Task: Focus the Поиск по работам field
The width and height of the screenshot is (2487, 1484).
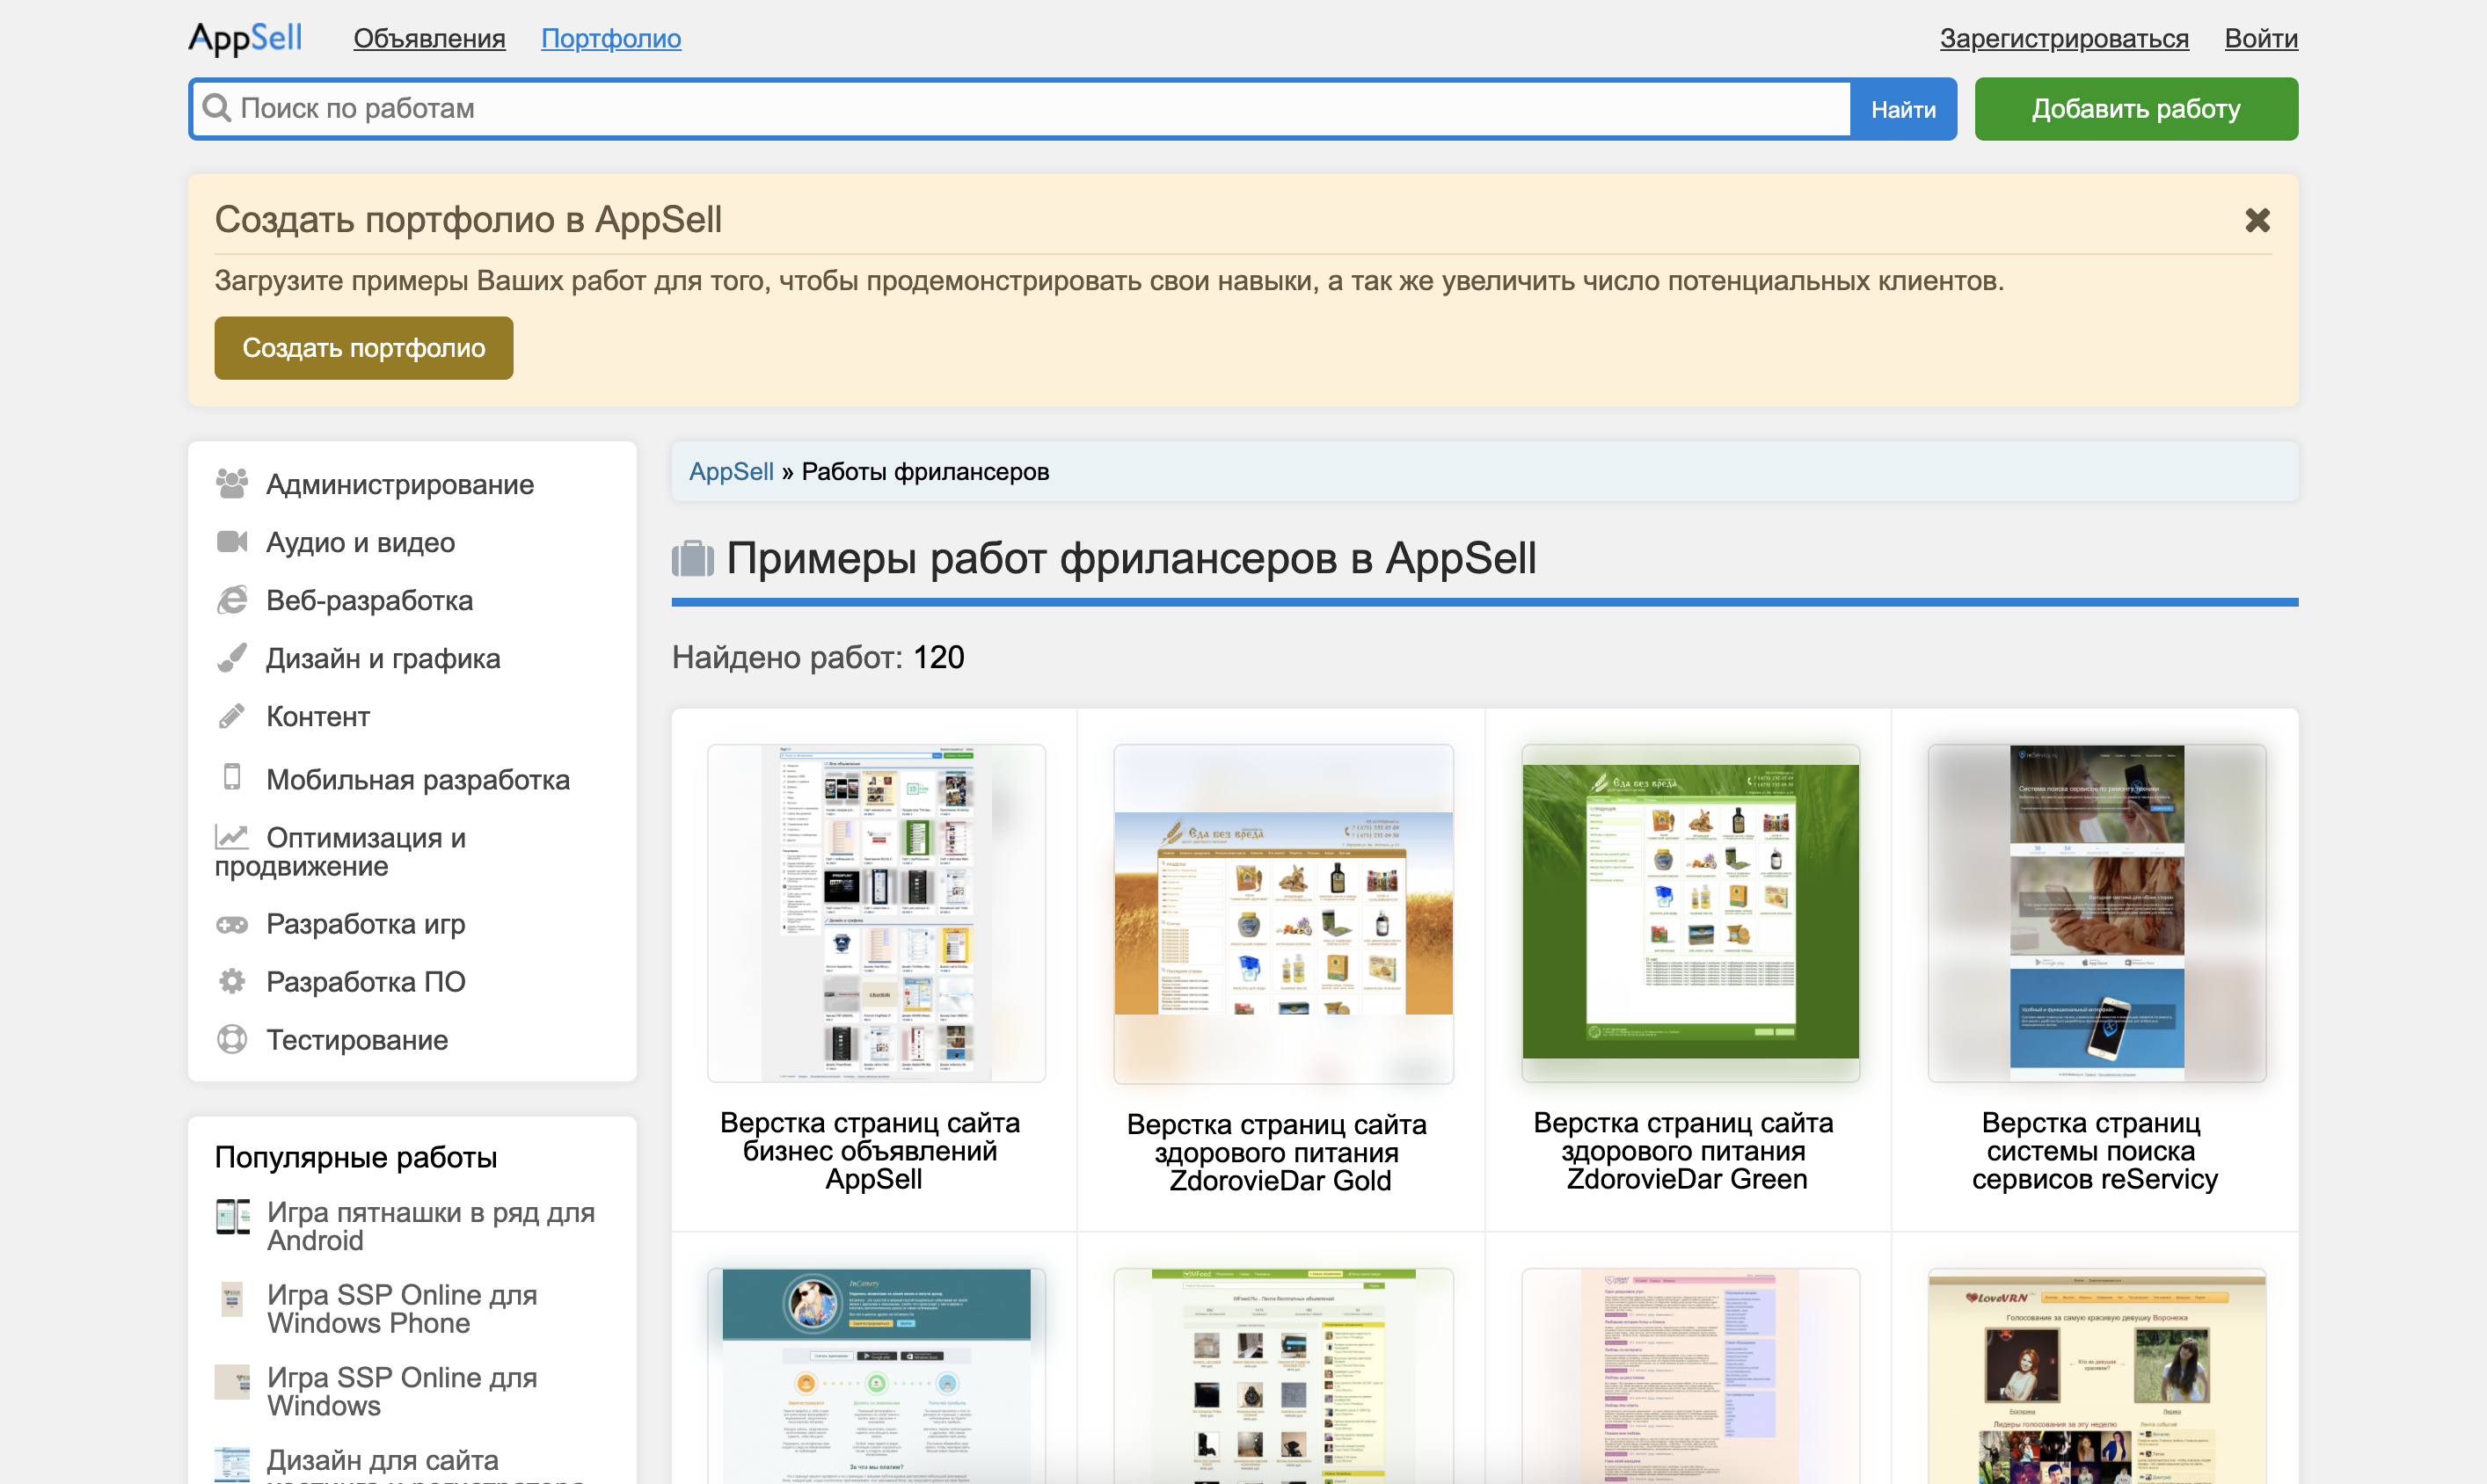Action: click(1020, 109)
